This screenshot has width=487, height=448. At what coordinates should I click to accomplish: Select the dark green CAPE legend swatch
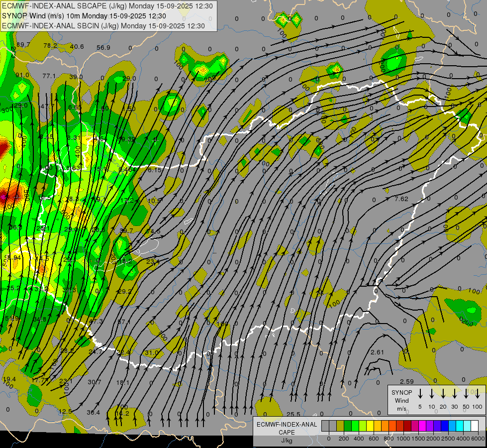(348, 426)
